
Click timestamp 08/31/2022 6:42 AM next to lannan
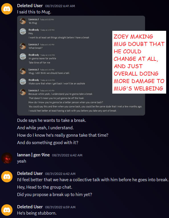pyautogui.click(x=67, y=155)
